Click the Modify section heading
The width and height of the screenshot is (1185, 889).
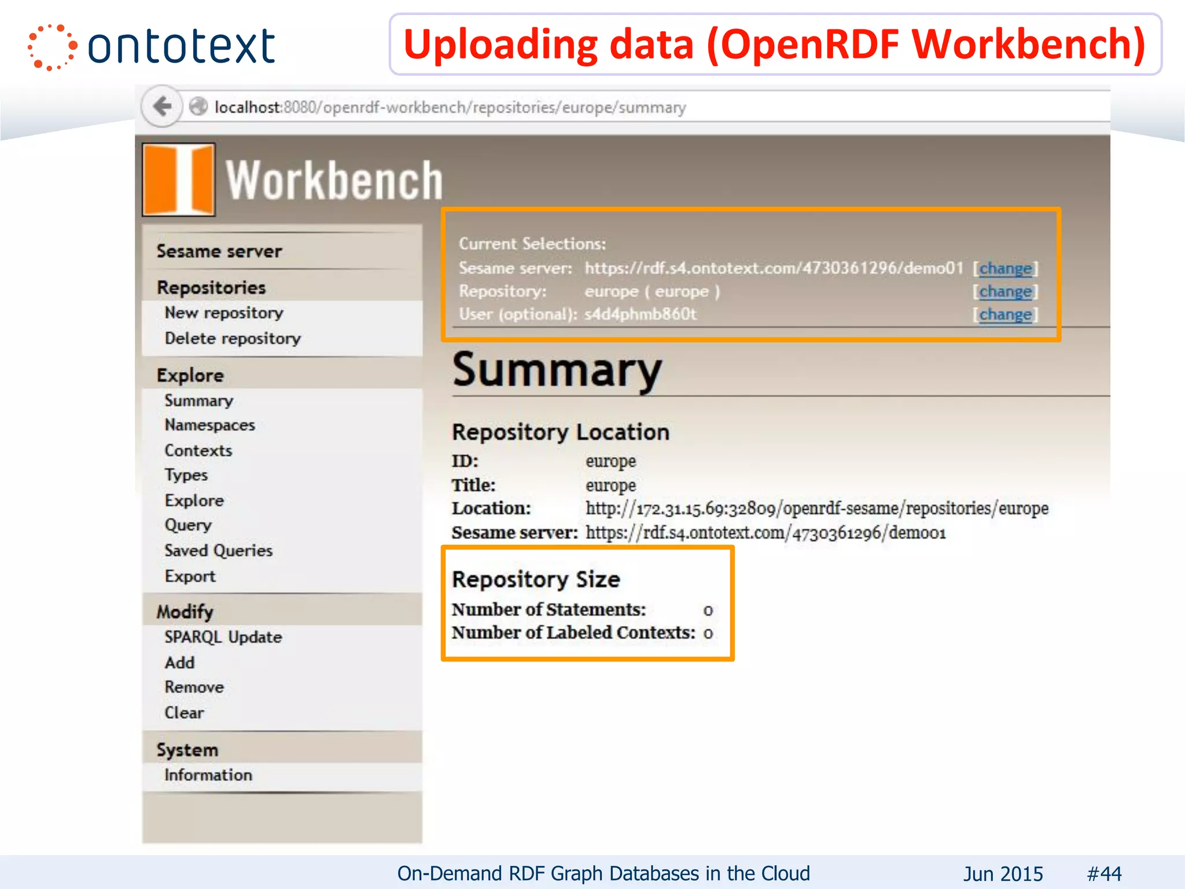point(185,612)
